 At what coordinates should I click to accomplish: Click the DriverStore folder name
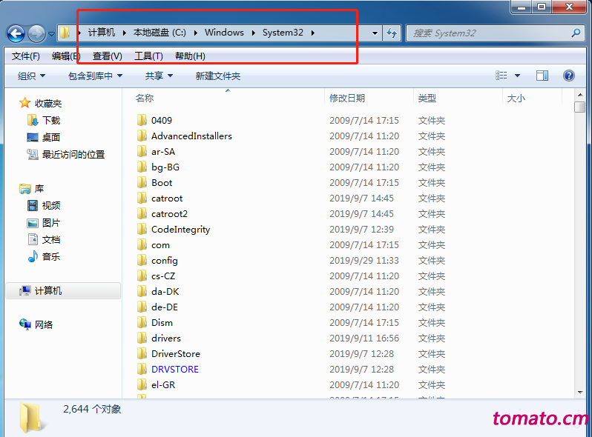click(x=176, y=353)
